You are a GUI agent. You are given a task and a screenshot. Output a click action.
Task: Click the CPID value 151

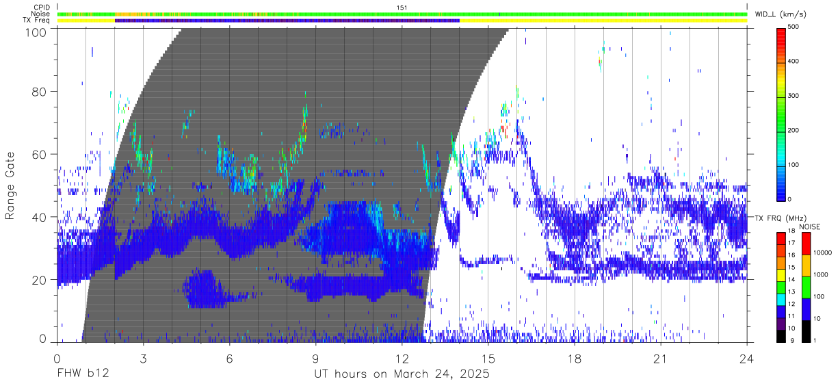click(x=402, y=8)
